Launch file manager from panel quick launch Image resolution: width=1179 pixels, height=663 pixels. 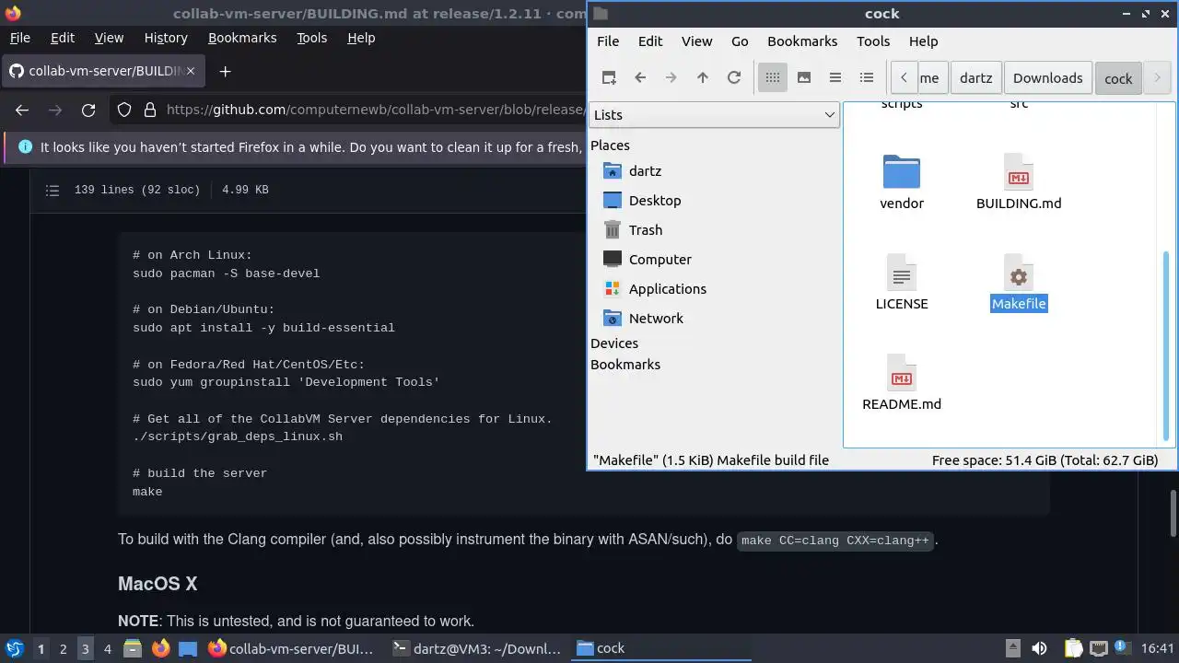pos(132,648)
